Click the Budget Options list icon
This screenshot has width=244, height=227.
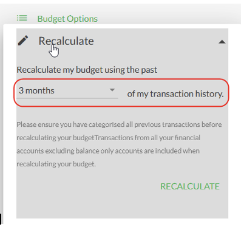pyautogui.click(x=22, y=18)
